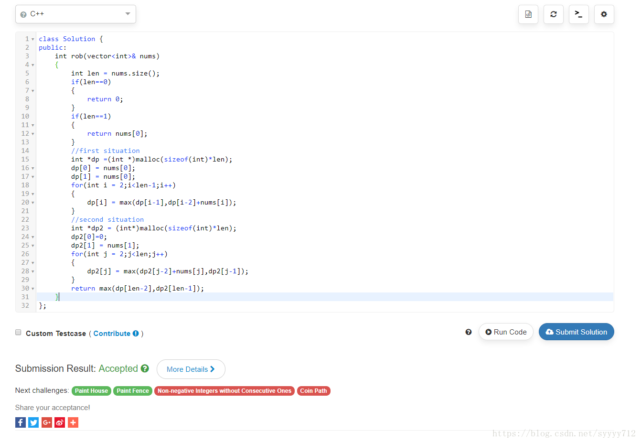
Task: Collapse code fold at line 4
Action: click(33, 65)
